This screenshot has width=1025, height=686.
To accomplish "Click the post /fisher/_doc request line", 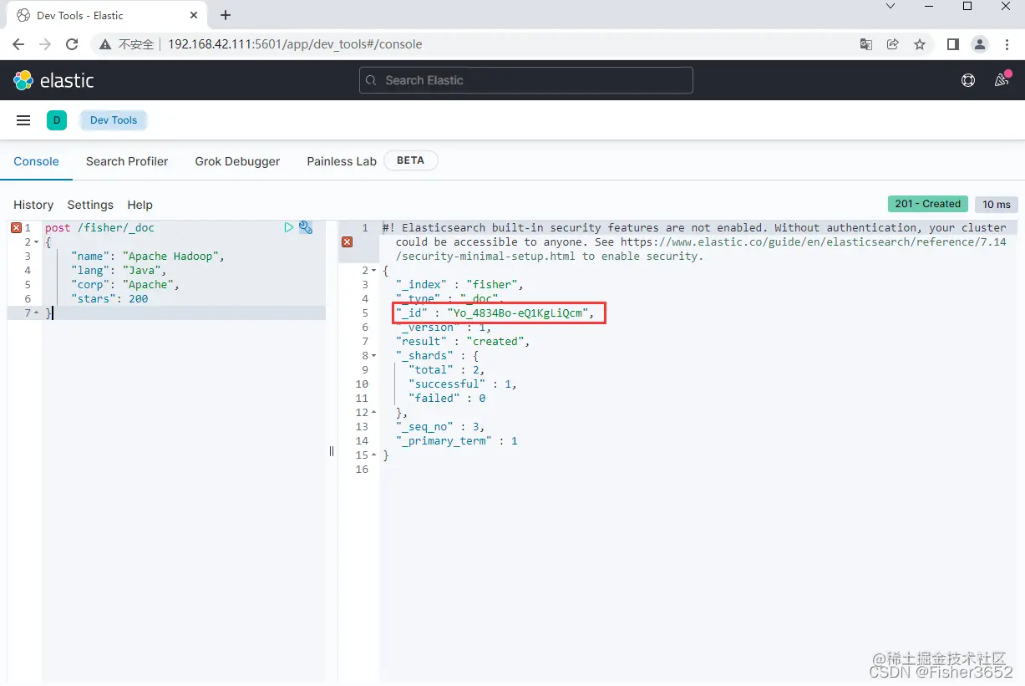I will coord(99,227).
